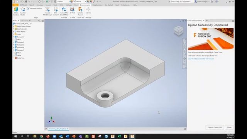
Task: Switch to the Inspect ribbon tab
Action: [x=48, y=5]
